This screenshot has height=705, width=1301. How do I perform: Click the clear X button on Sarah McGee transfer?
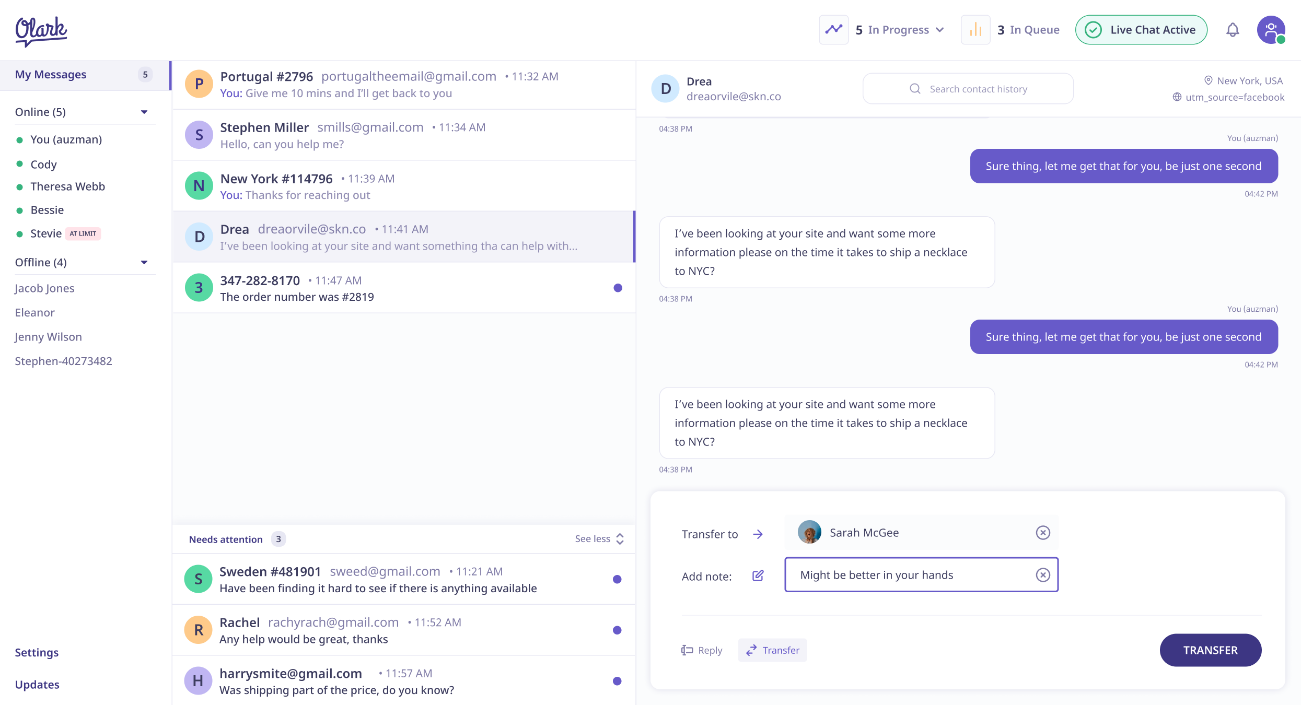click(x=1042, y=532)
